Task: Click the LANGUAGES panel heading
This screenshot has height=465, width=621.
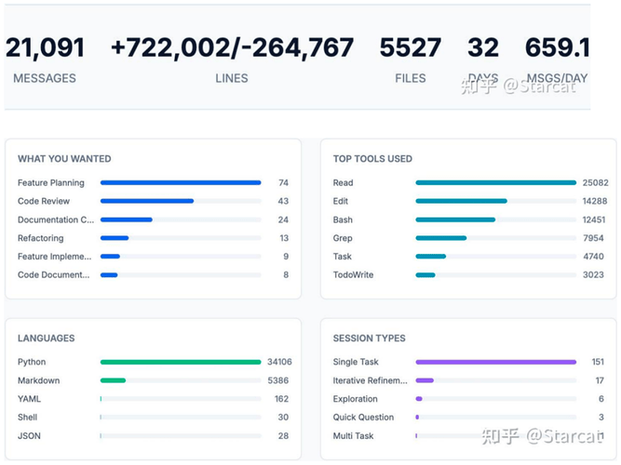Action: coord(46,339)
